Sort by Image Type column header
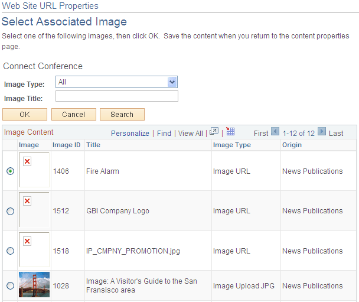 coord(232,145)
